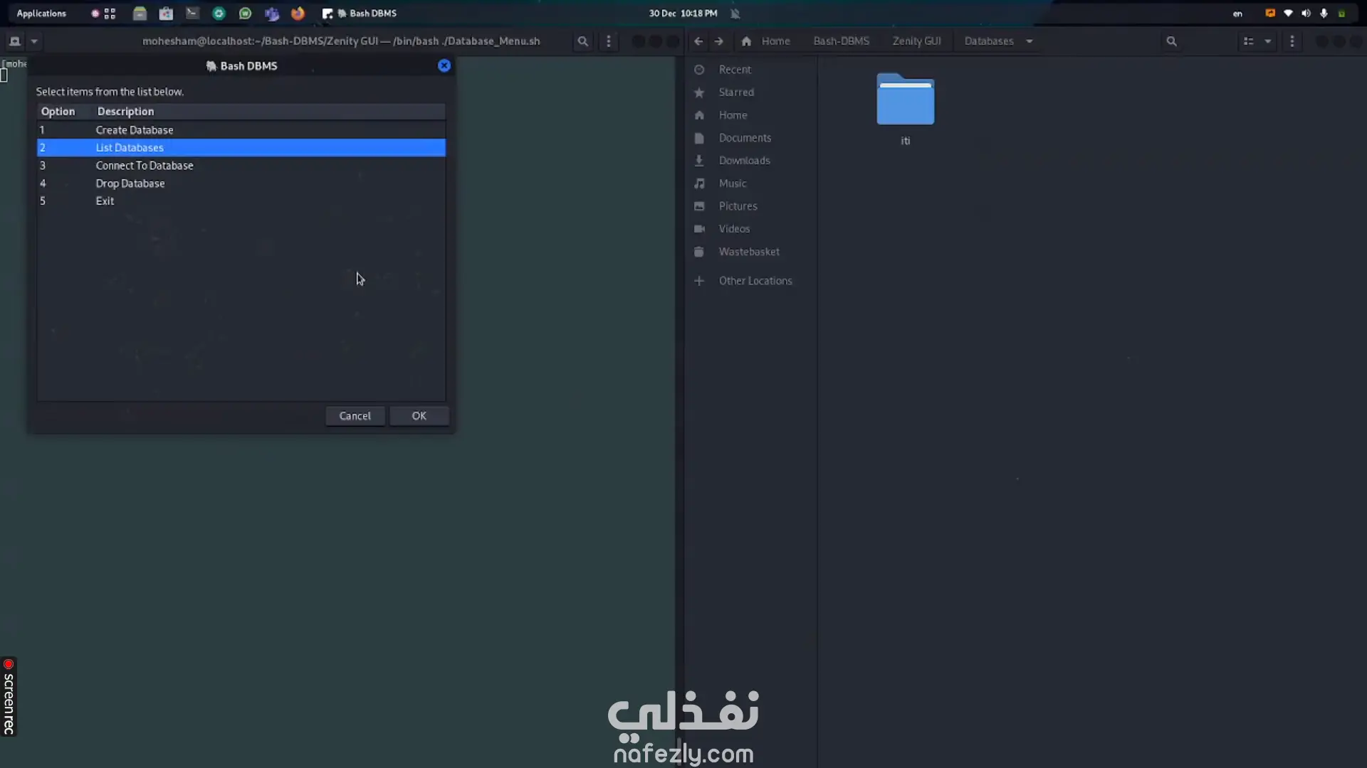Open terminal tab dropdown arrow
This screenshot has height=768, width=1367.
coord(34,41)
